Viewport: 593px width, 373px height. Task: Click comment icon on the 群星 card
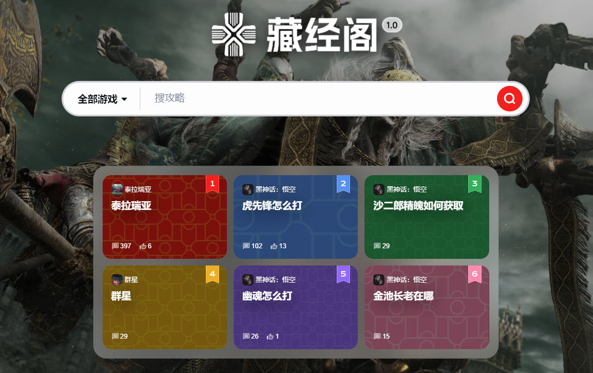coord(115,336)
